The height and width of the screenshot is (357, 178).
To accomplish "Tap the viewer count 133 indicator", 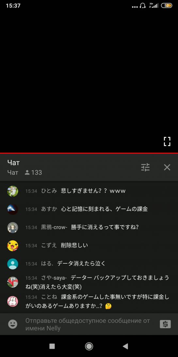I will [33, 173].
